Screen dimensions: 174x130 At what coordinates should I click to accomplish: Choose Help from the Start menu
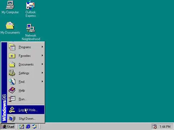(26, 90)
